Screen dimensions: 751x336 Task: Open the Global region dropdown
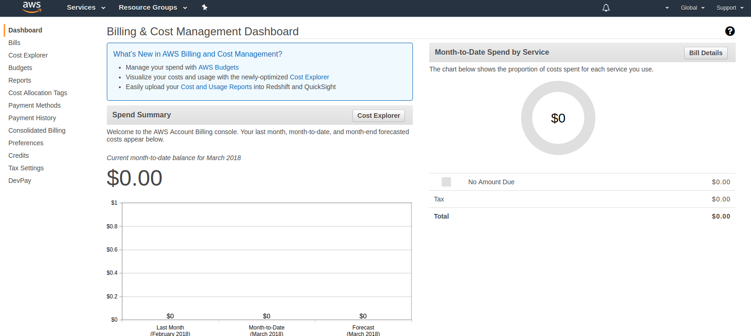pyautogui.click(x=692, y=8)
